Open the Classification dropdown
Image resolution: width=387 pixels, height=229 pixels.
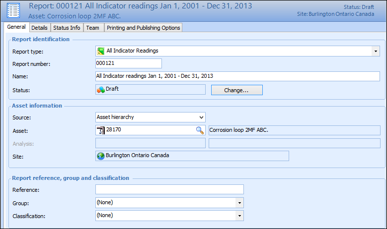(239, 216)
